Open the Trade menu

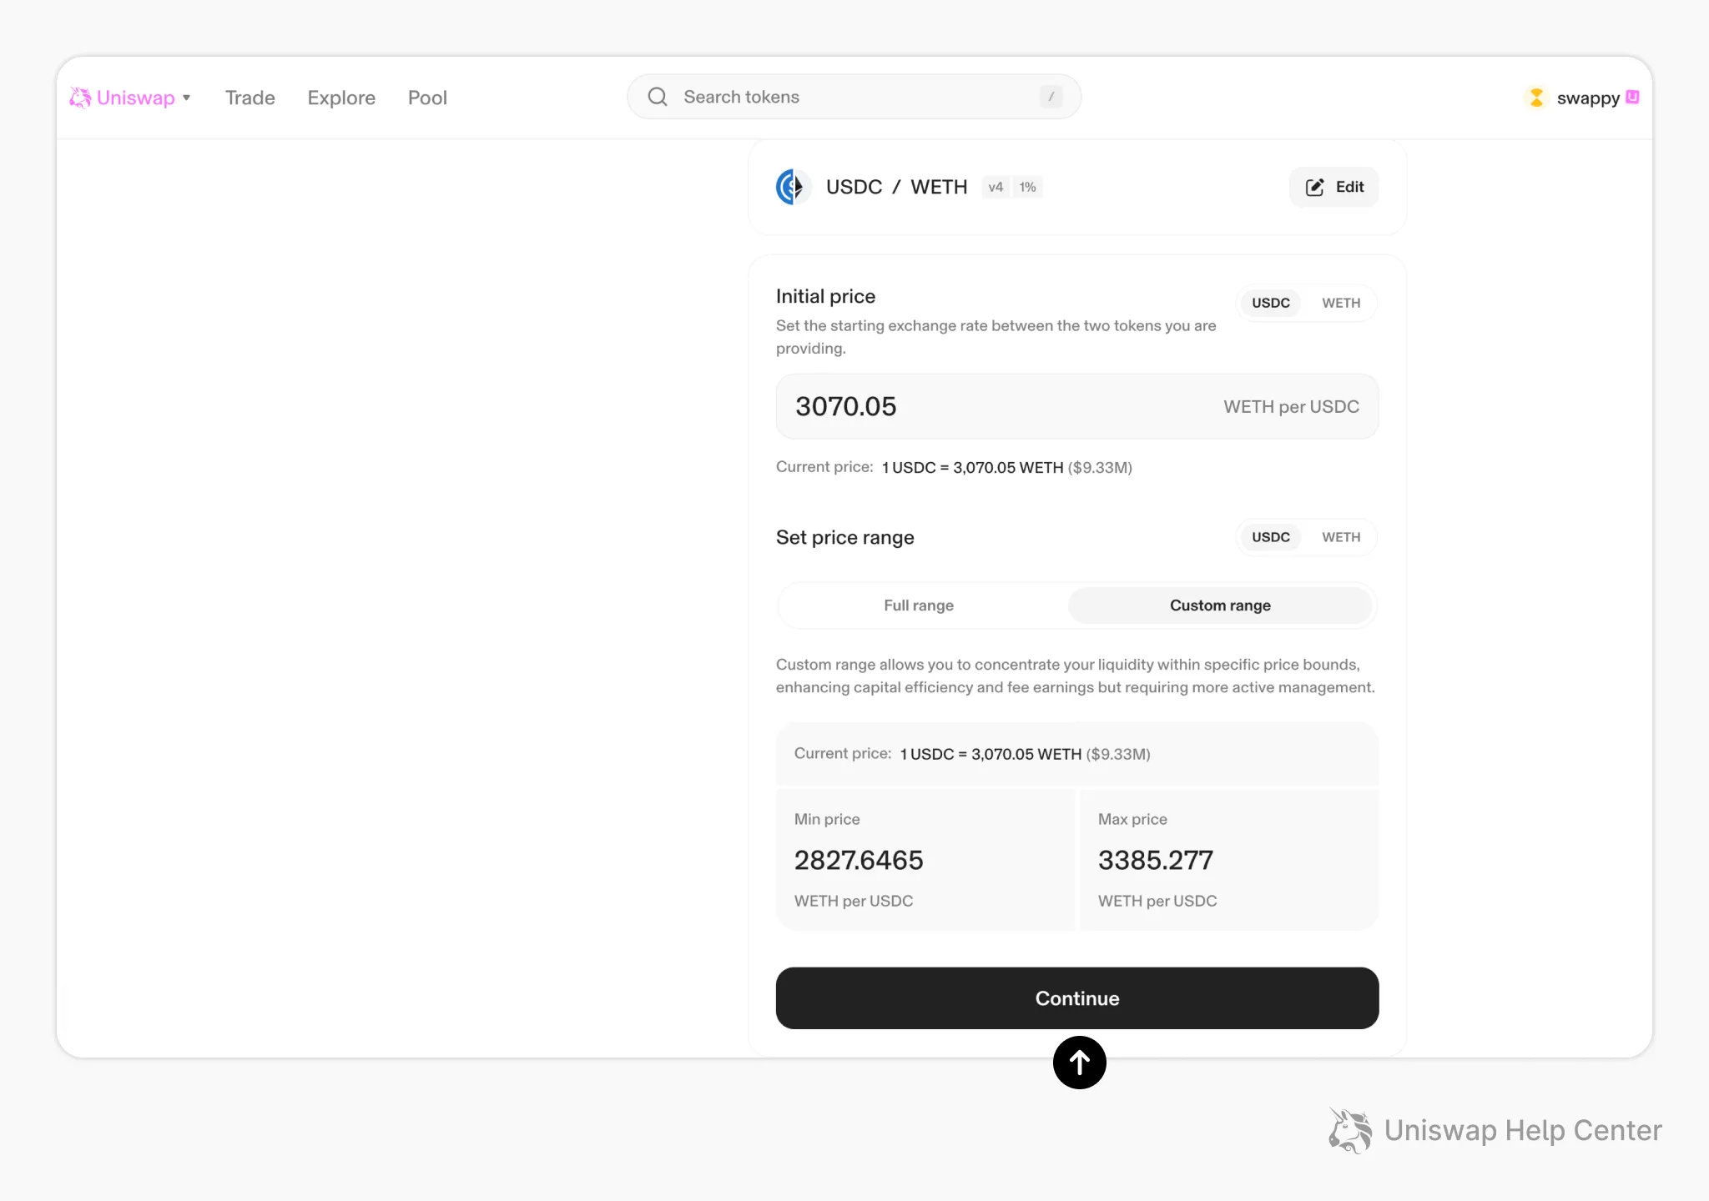point(250,98)
